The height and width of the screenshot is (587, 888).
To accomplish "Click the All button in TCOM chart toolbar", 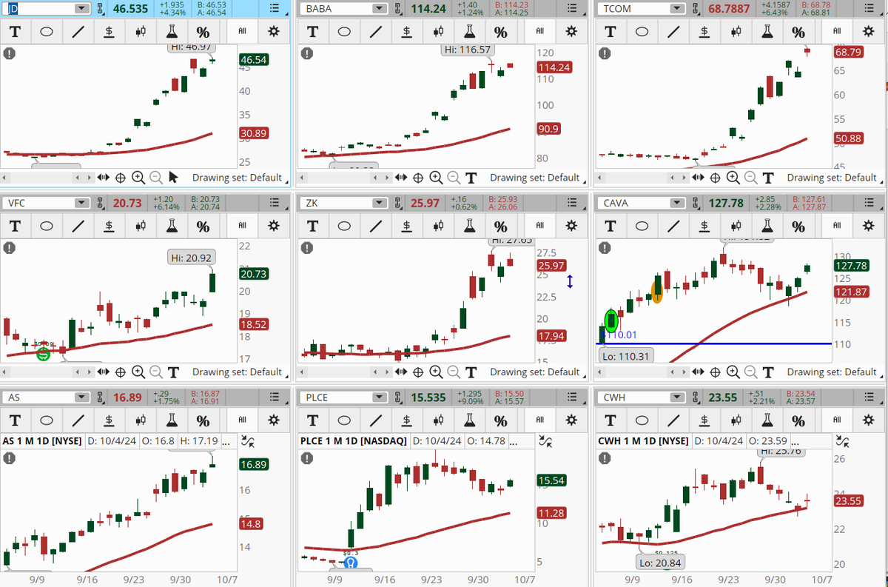I will 837,32.
